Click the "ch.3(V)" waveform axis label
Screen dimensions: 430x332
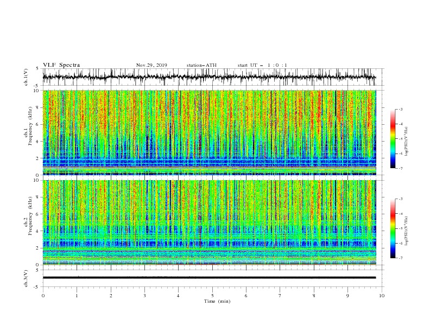coord(26,278)
